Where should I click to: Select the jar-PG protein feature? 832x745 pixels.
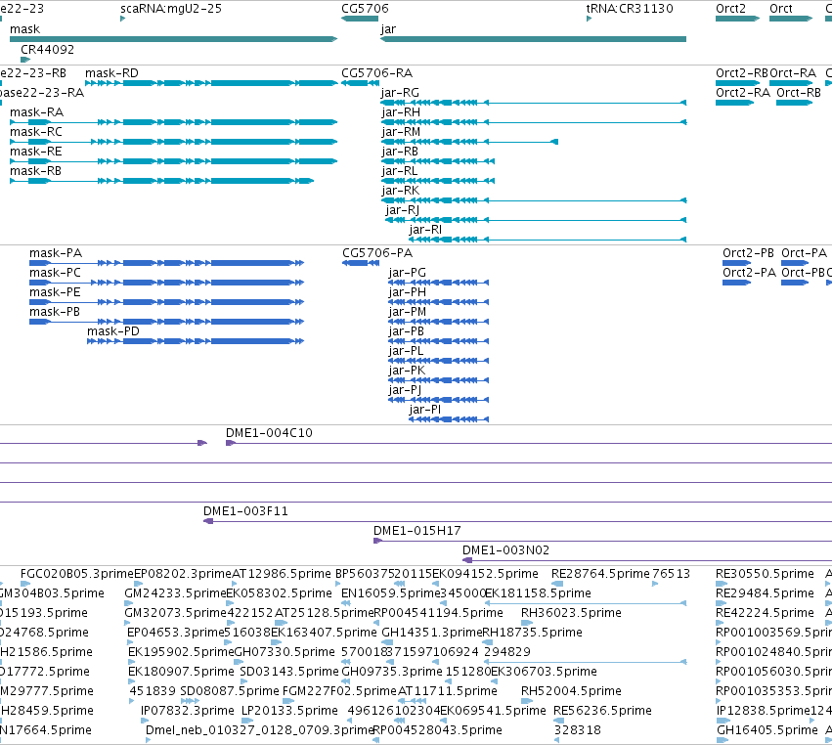point(439,283)
